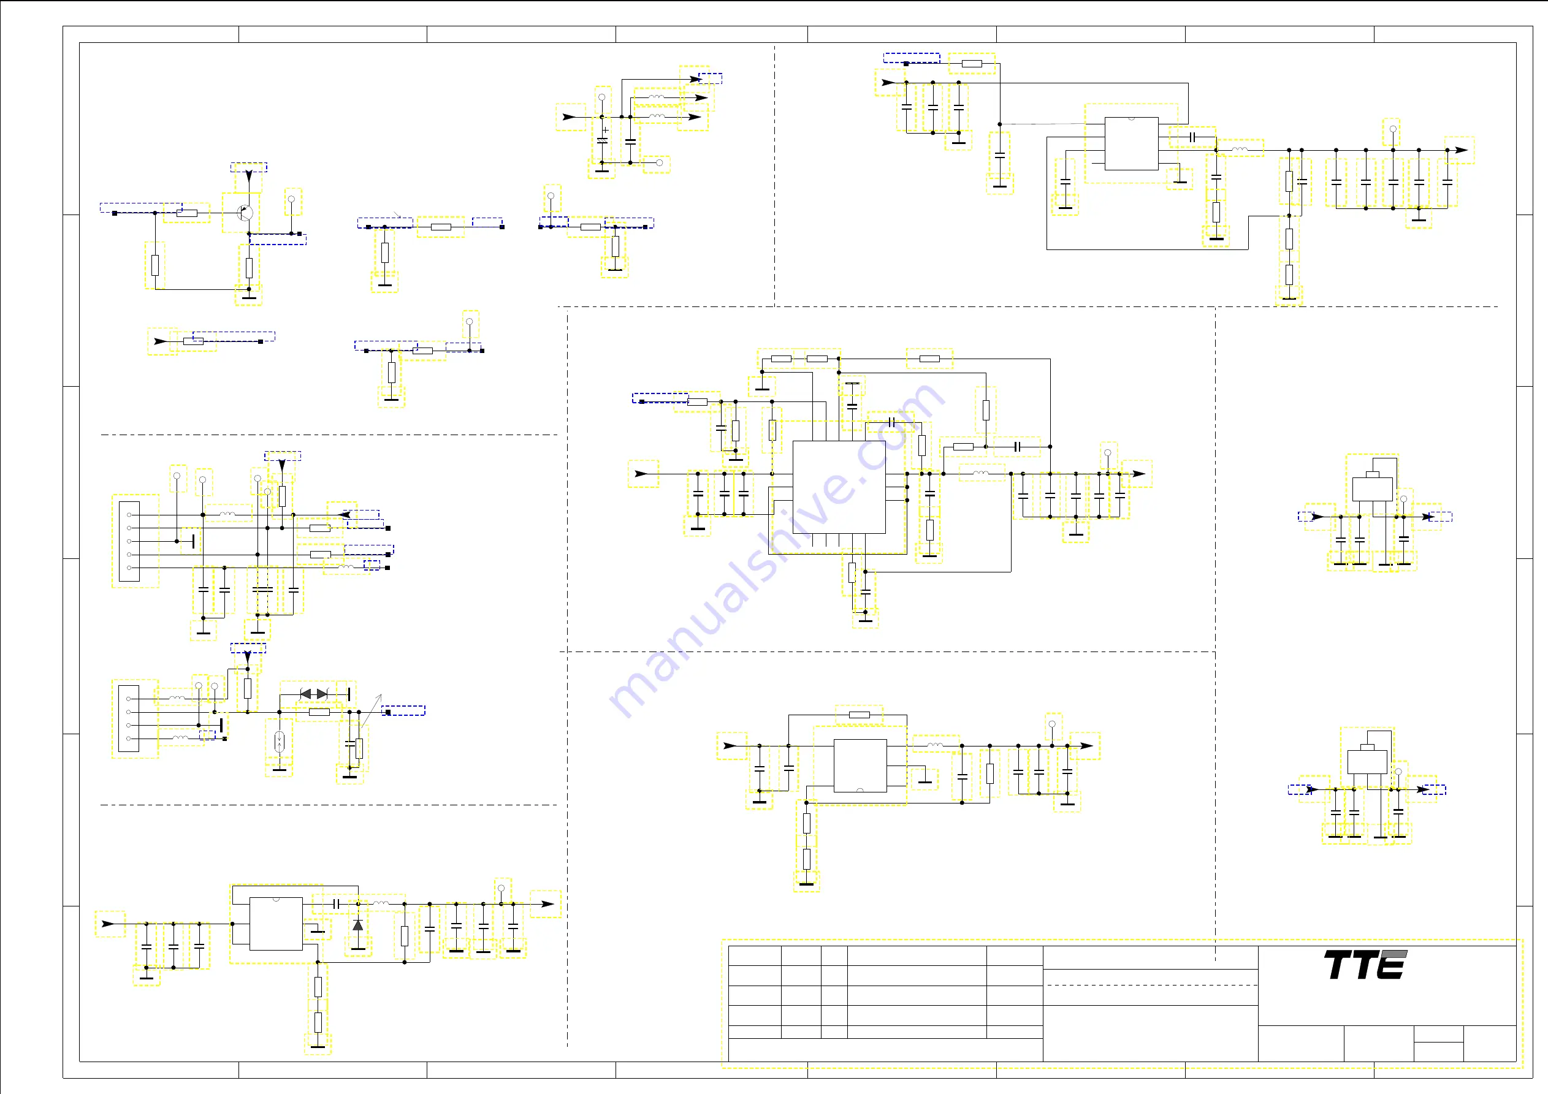Select the spark gap component with opposing arrows
Screen dimensions: 1548x1094
click(279, 743)
